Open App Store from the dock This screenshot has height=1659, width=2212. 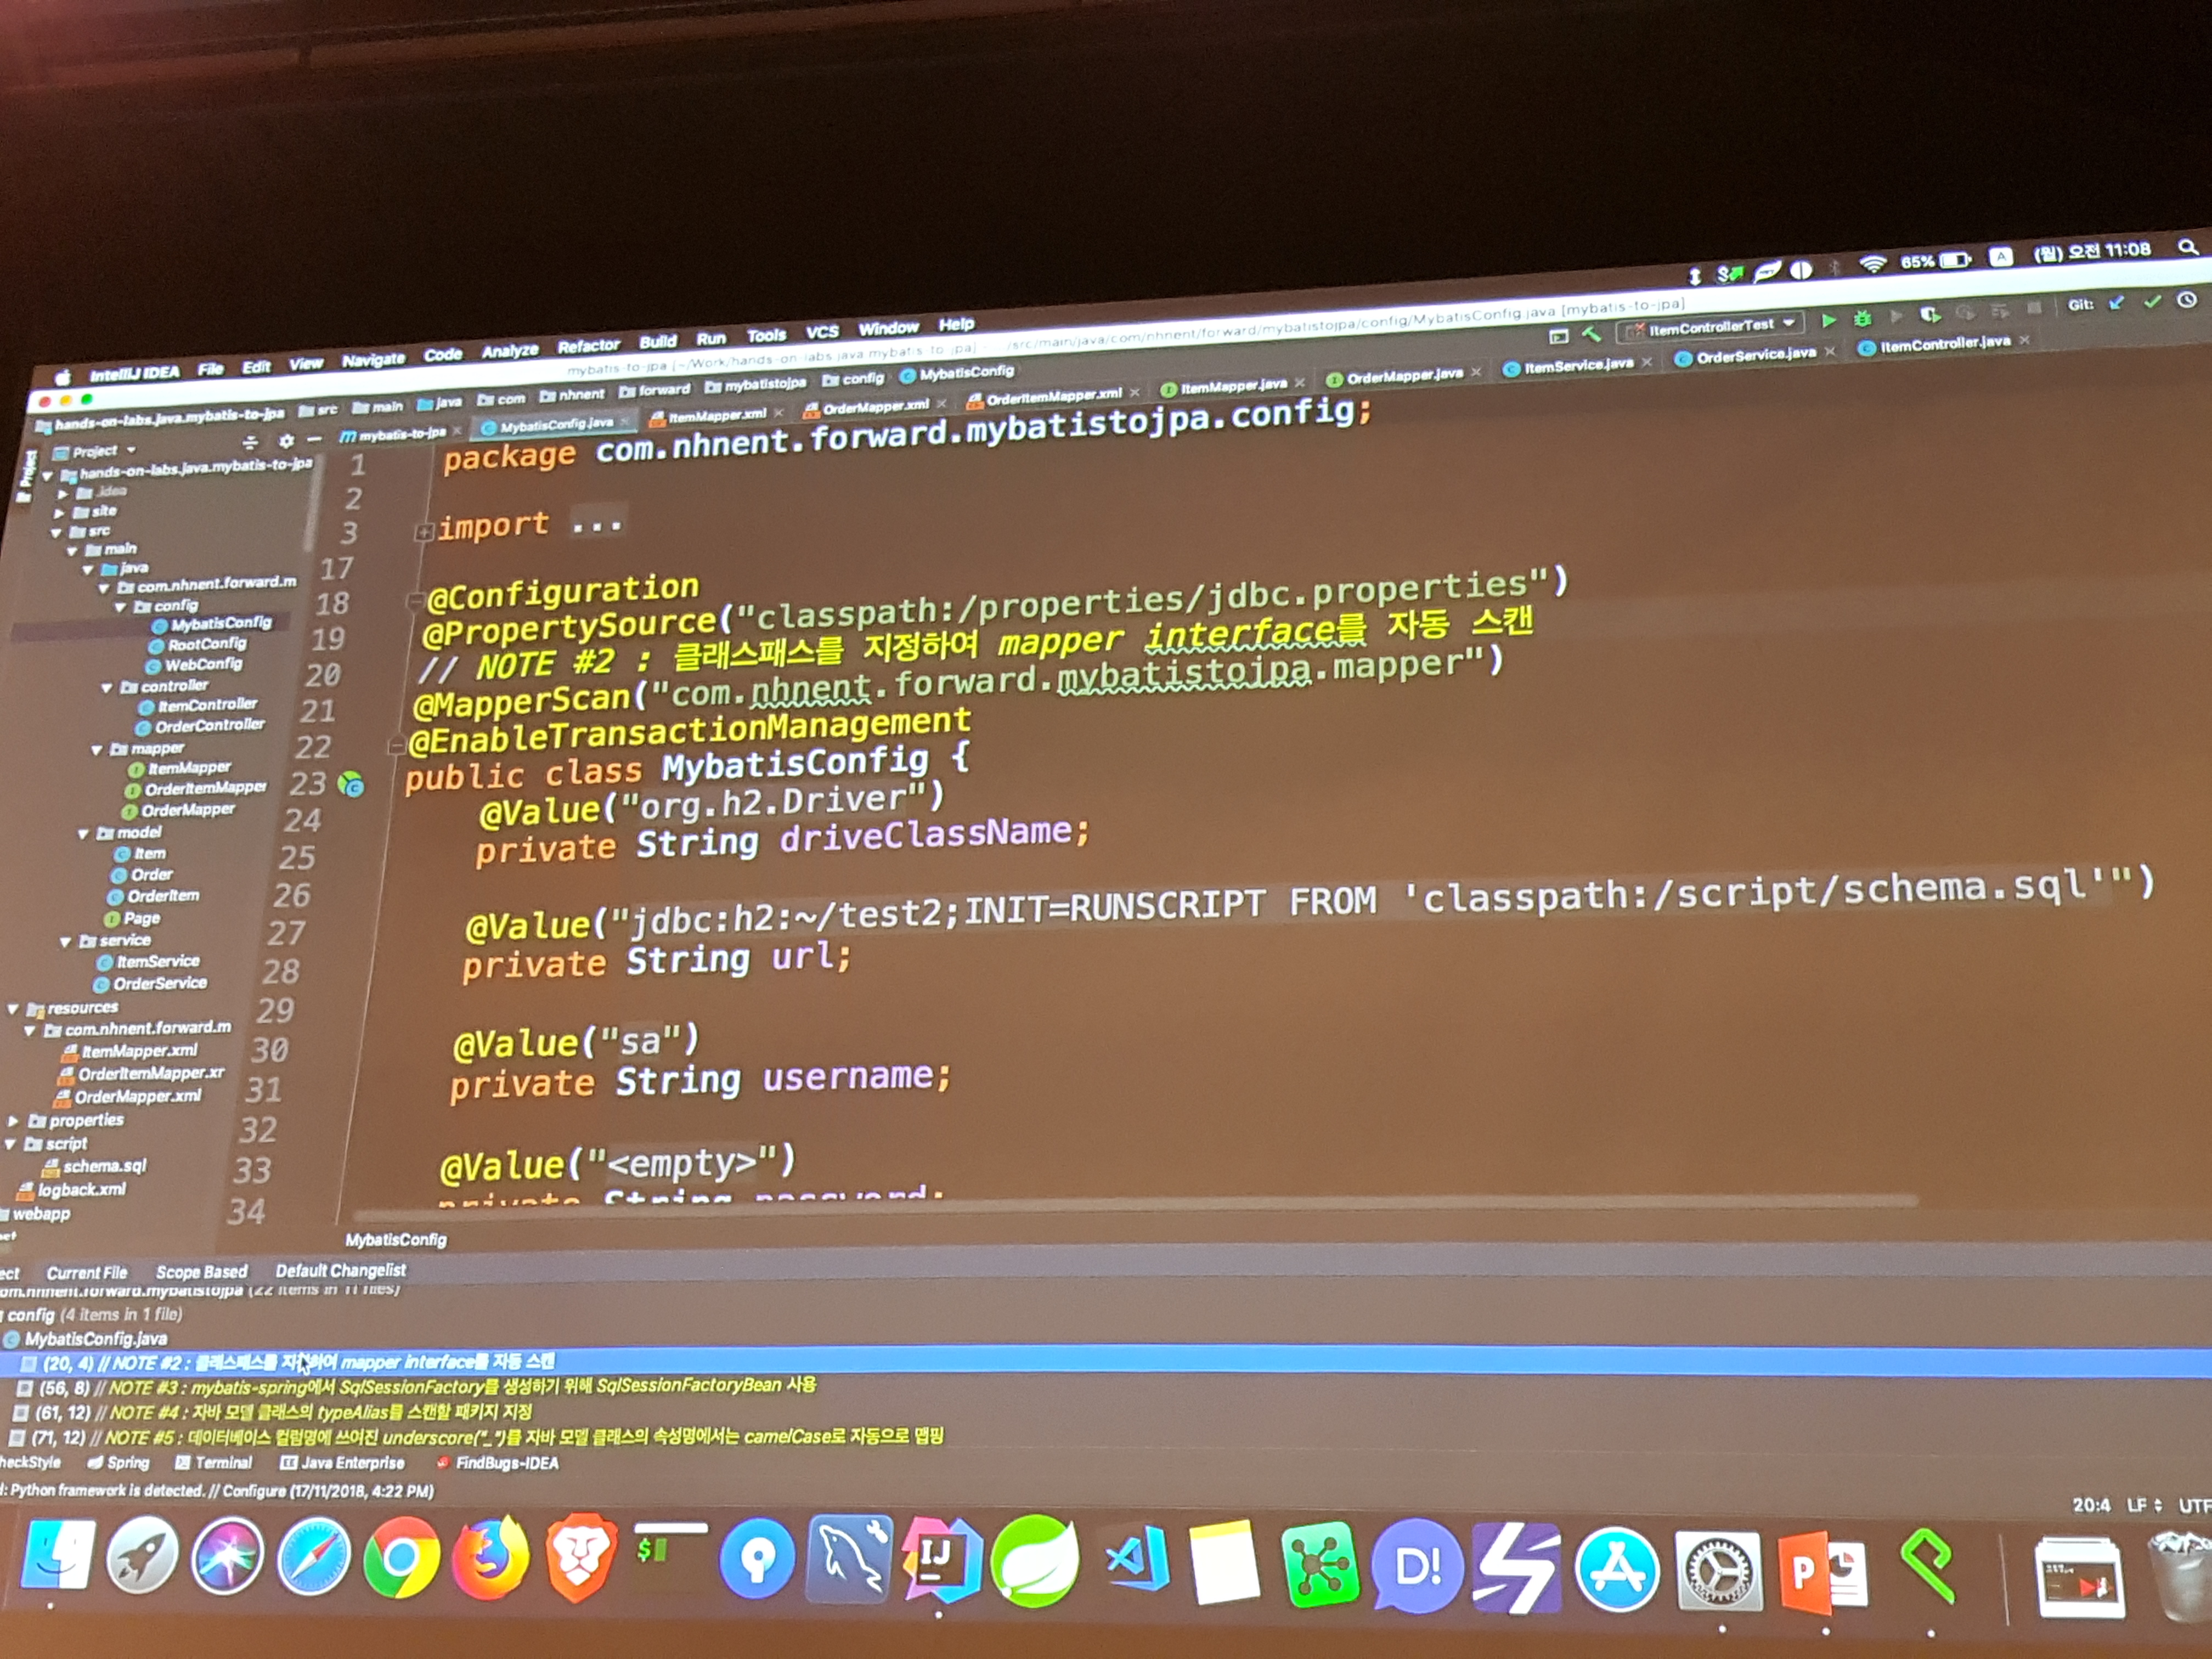coord(1616,1569)
